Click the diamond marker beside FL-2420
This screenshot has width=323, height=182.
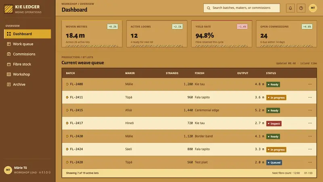(67, 136)
